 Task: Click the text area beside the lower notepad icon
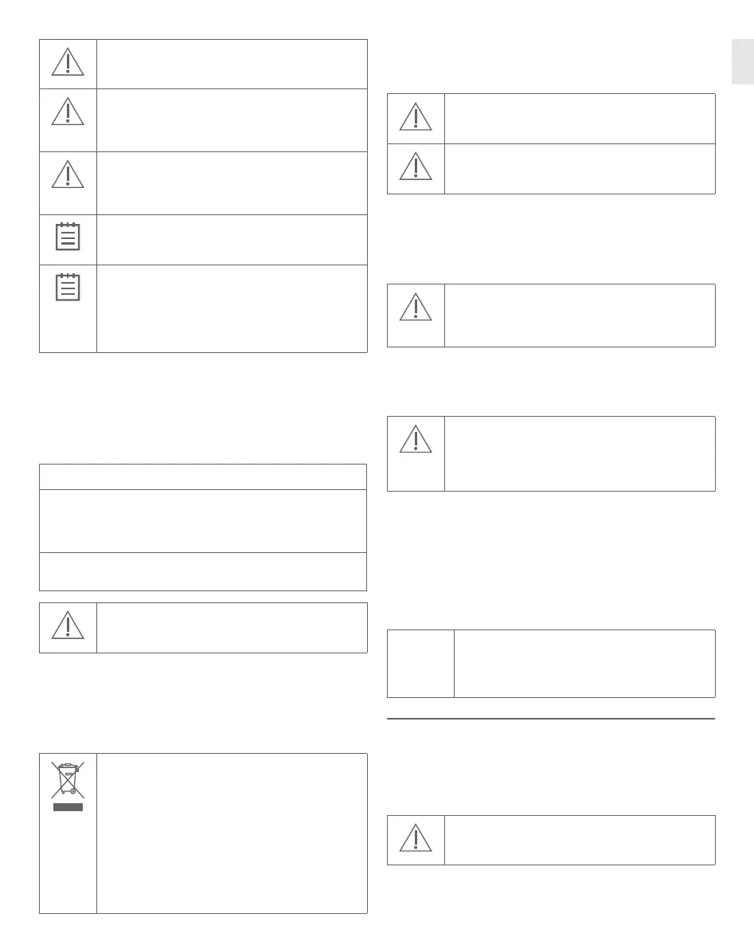(232, 308)
